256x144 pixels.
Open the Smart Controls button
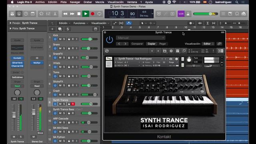coord(41,14)
